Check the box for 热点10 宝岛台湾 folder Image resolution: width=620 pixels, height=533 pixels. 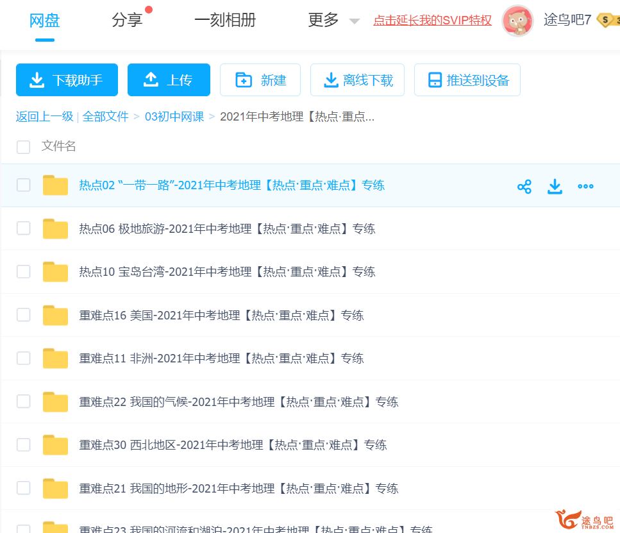coord(23,272)
